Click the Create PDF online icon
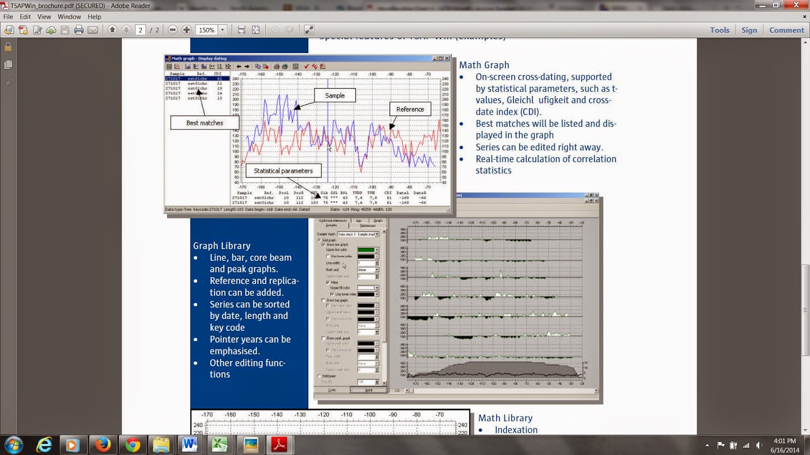This screenshot has height=455, width=810. 23,30
